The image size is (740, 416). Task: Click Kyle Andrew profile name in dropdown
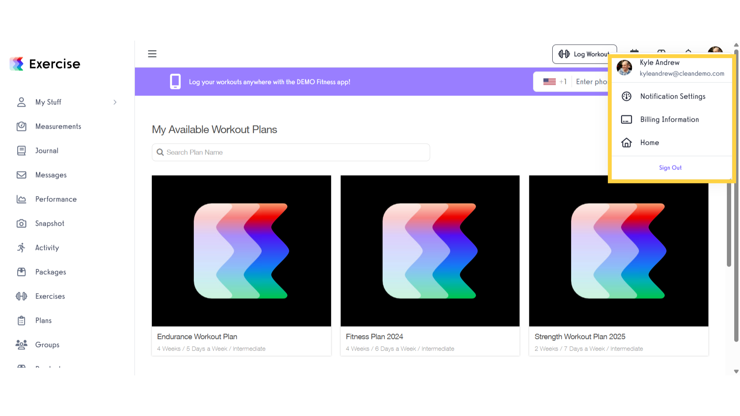(659, 62)
